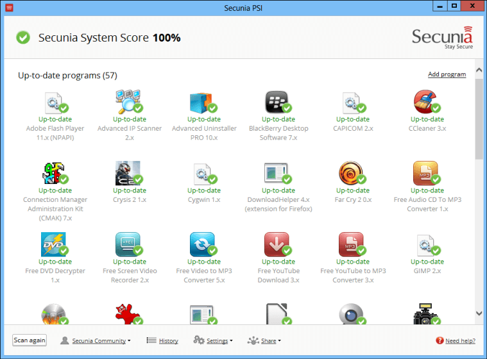Click the Crysis 2 1.x label
This screenshot has width=487, height=359.
click(x=129, y=199)
